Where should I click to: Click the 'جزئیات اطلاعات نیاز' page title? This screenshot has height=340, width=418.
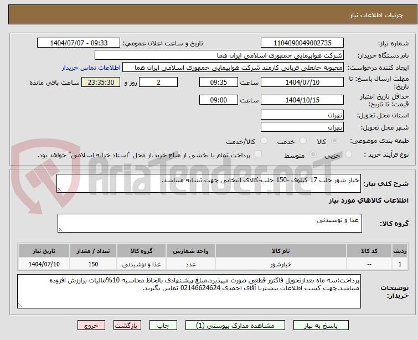point(376,15)
